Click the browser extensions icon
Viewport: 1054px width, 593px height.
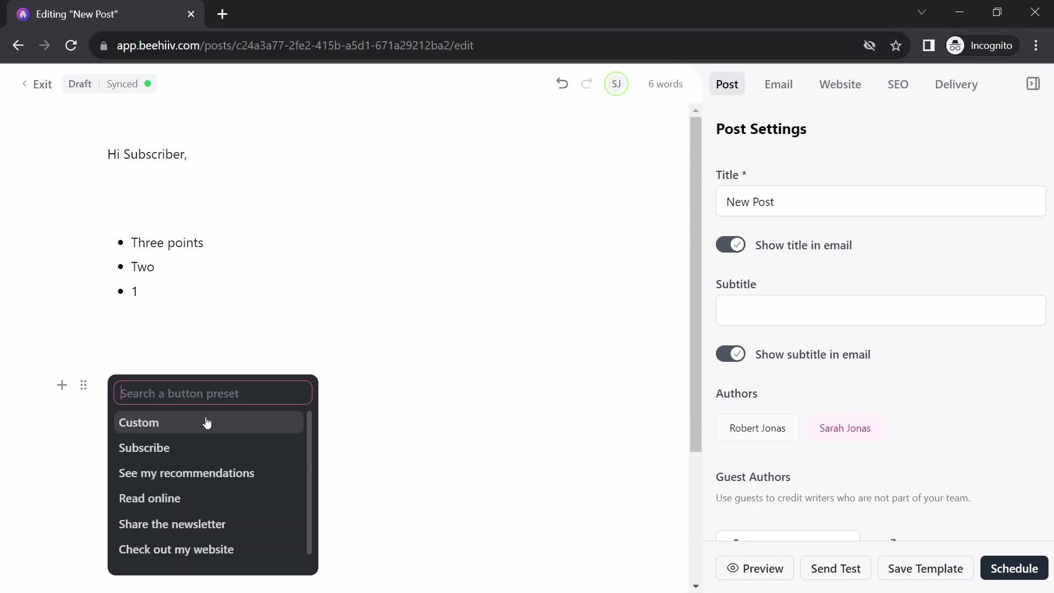929,45
